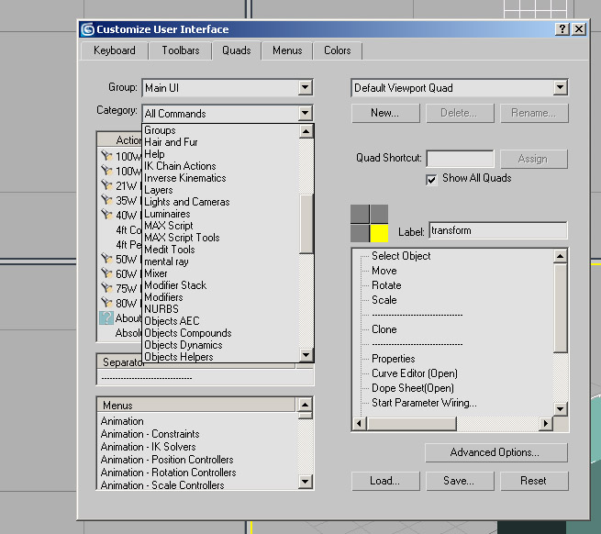Choose the mental ray category

221,261
